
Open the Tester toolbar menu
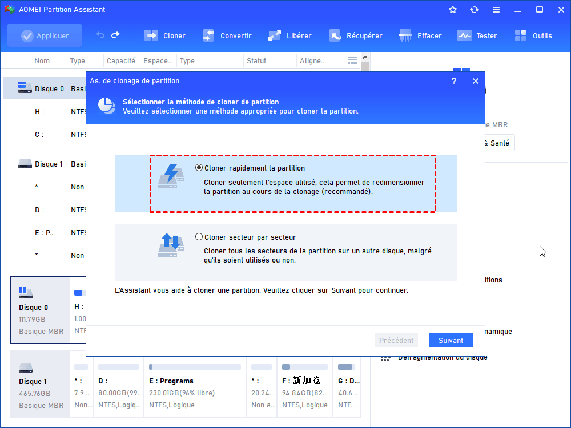tap(477, 35)
